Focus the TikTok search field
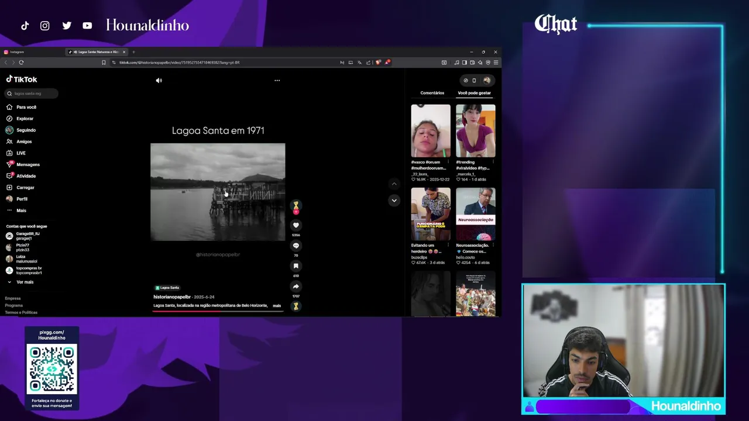749x421 pixels. point(32,94)
